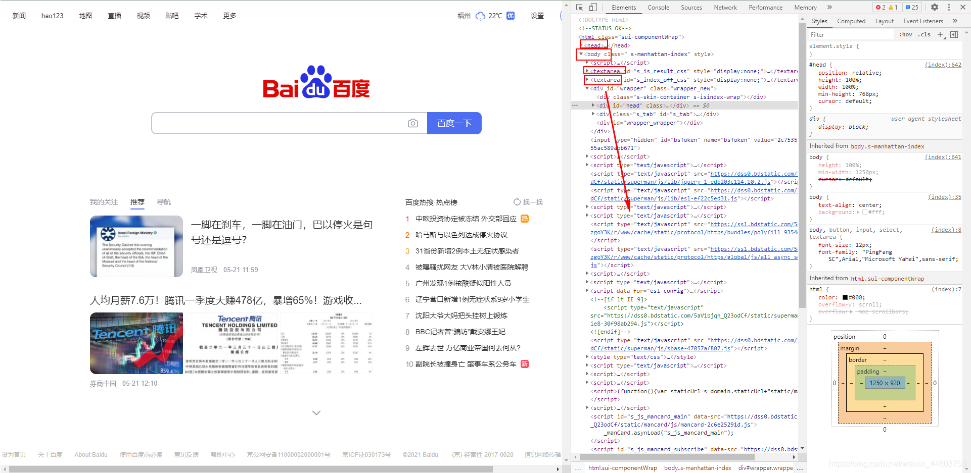This screenshot has width=971, height=473.
Task: Select the body.s-manhattan-index breadcrumb
Action: click(698, 468)
